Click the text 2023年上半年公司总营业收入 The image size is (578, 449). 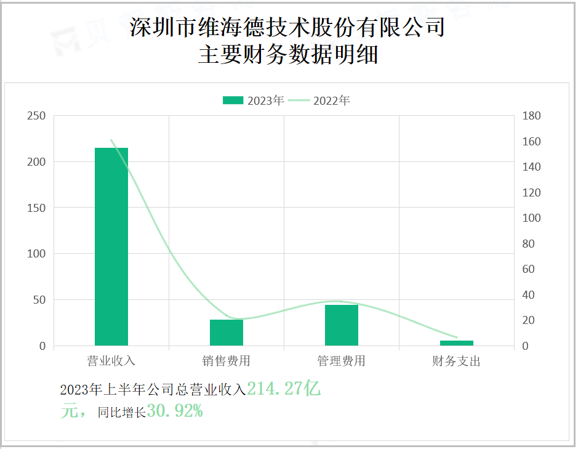[153, 390]
